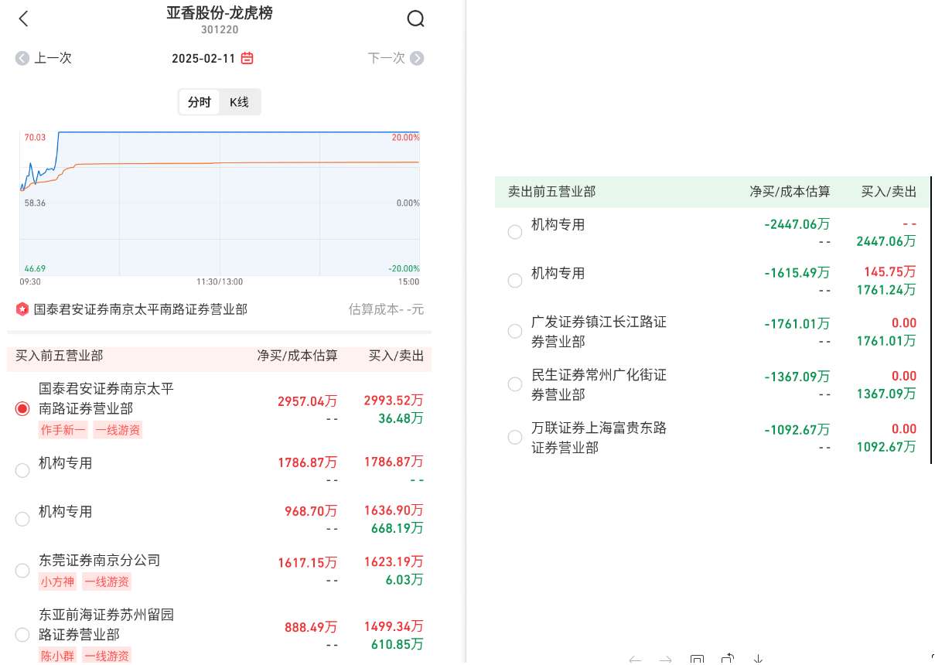
Task: Click the download arrow icon at bottom
Action: pyautogui.click(x=758, y=660)
